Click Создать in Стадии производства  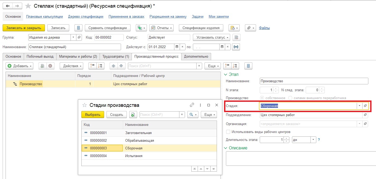117,114
